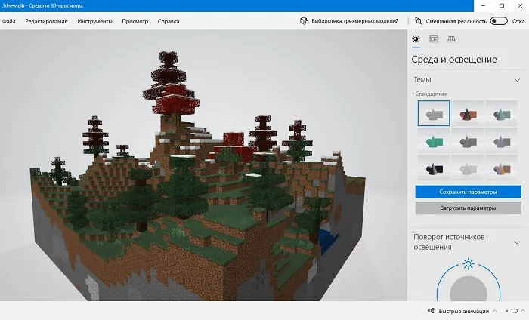The image size is (529, 320).
Task: Click the gray light rotation dial center
Action: click(469, 291)
